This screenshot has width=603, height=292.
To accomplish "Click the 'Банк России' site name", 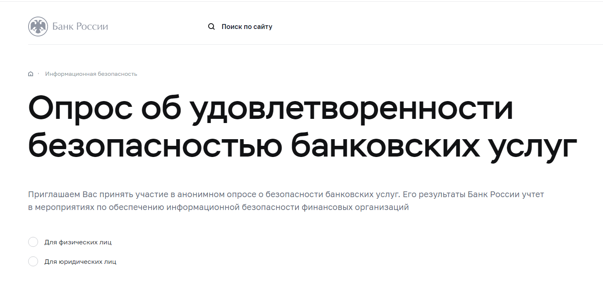I will point(80,27).
